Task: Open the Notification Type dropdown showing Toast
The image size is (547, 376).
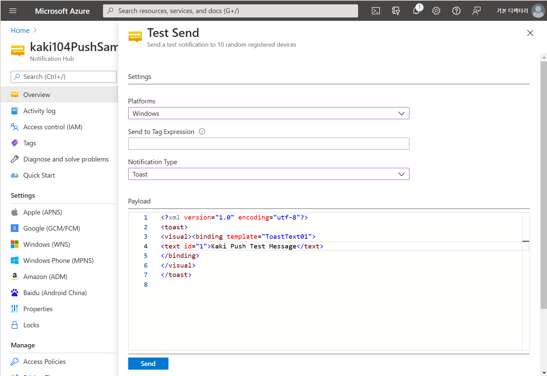Action: [x=268, y=174]
